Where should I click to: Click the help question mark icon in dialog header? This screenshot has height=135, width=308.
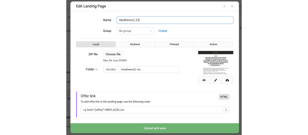225,6
